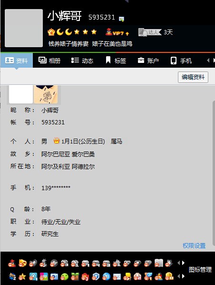Open the 账户 account tab

[x=148, y=61]
